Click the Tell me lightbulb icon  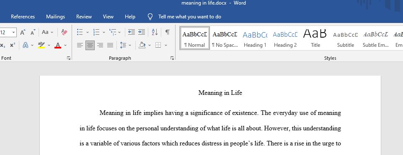coord(150,17)
